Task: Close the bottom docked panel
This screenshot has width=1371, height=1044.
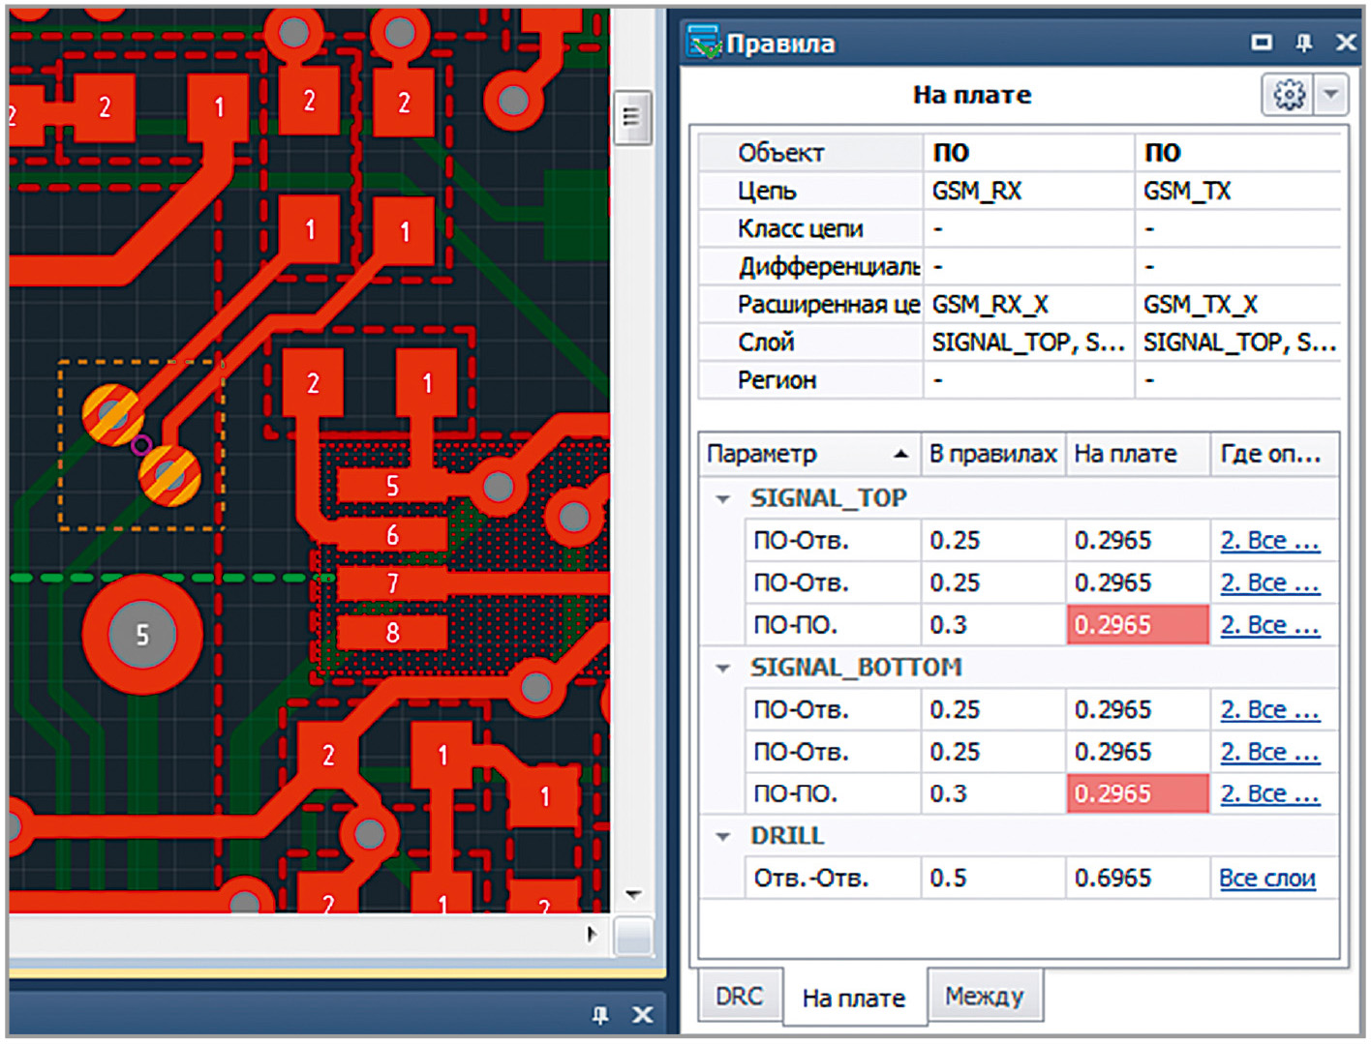Action: [642, 1014]
